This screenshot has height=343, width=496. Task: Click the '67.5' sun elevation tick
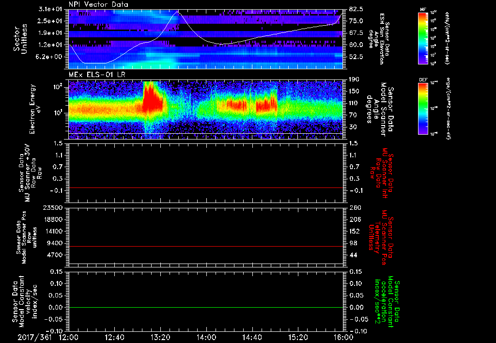[x=356, y=33]
